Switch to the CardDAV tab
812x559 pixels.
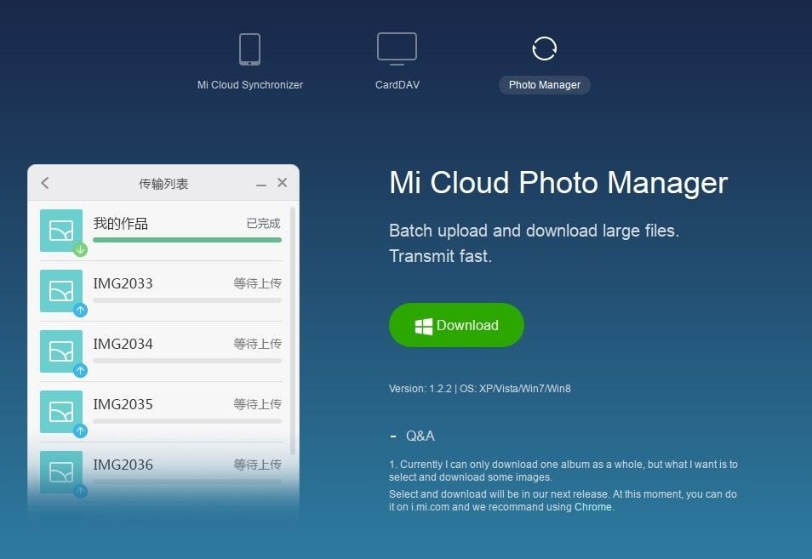397,85
